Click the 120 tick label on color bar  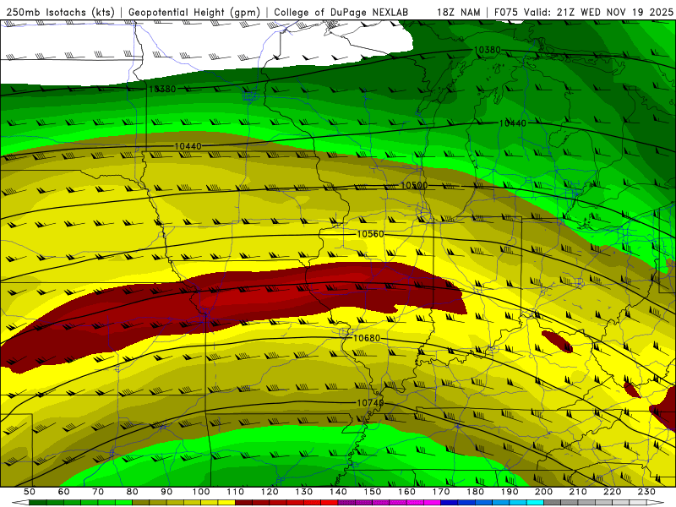click(x=270, y=492)
